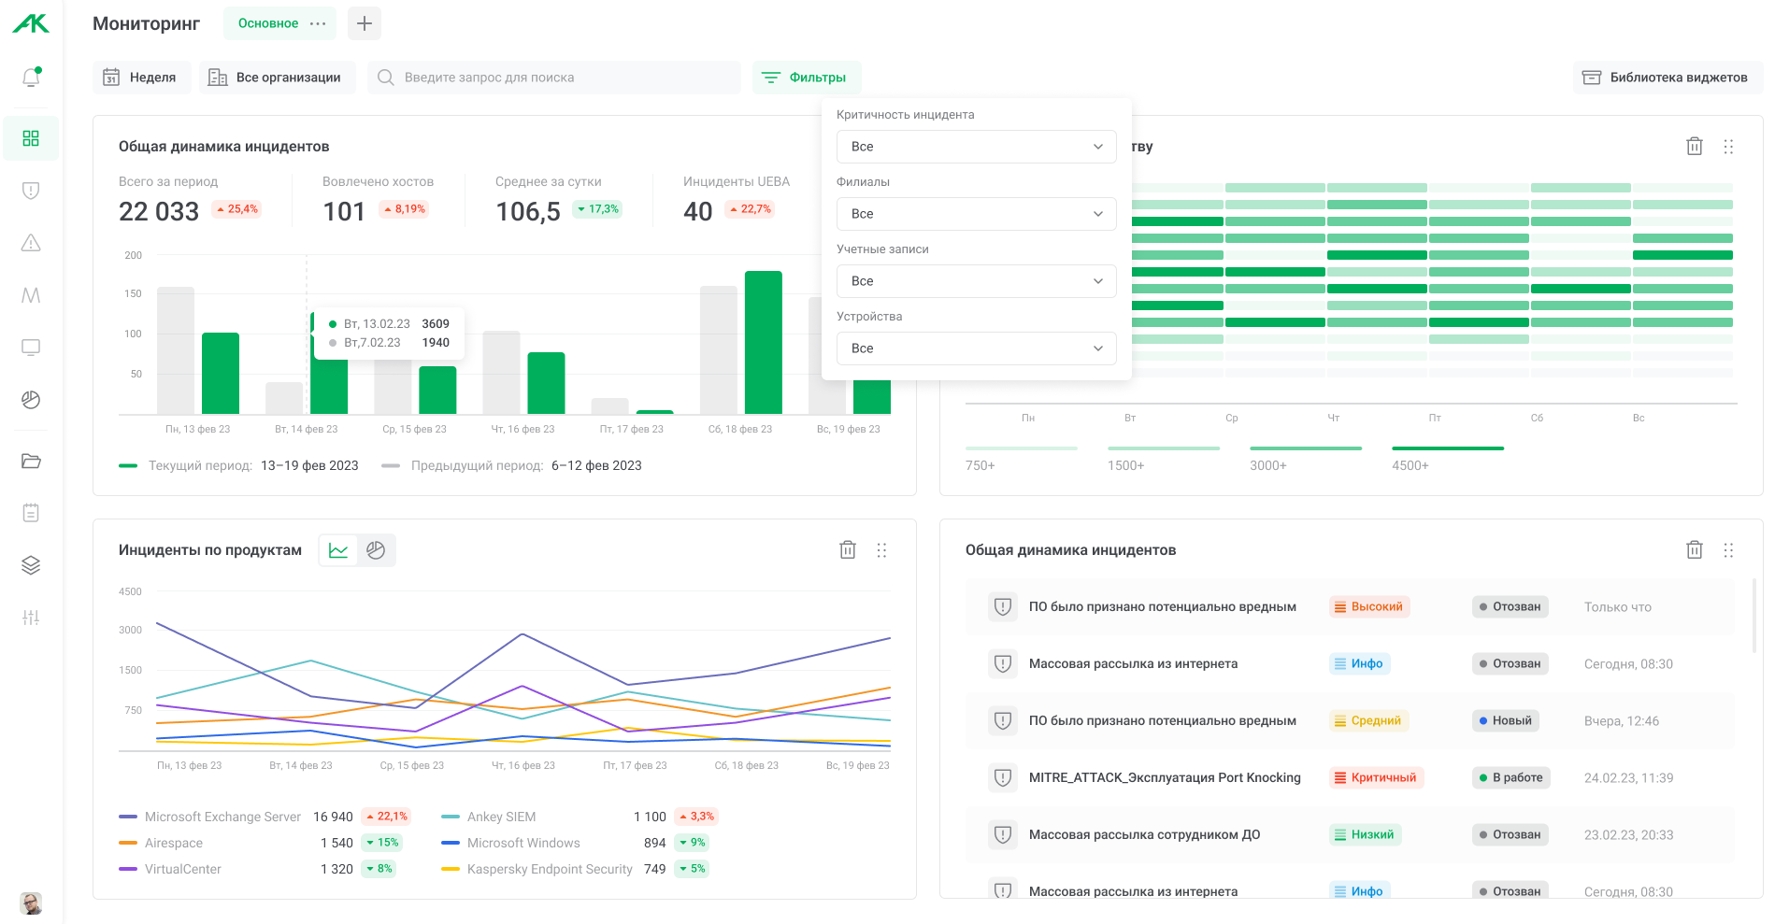The height and width of the screenshot is (924, 1775).
Task: Select the 750+ heatmap legend level
Action: pos(1022,459)
